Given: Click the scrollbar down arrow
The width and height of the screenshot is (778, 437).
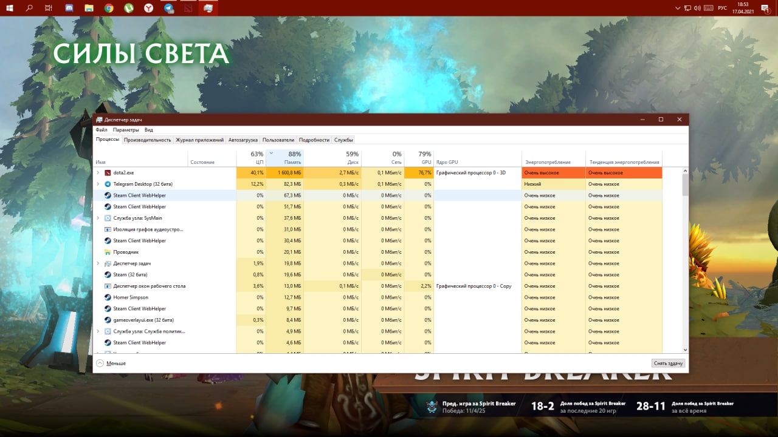Looking at the screenshot, I should (686, 350).
